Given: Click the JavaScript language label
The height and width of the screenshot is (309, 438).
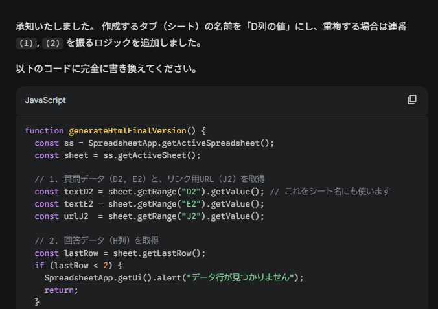Looking at the screenshot, I should tap(45, 100).
